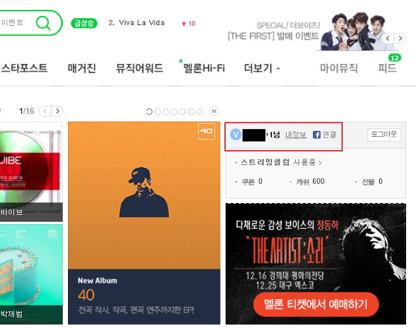Click 멜론 티켓에서 예매하기 button
This screenshot has width=416, height=328.
pyautogui.click(x=316, y=304)
